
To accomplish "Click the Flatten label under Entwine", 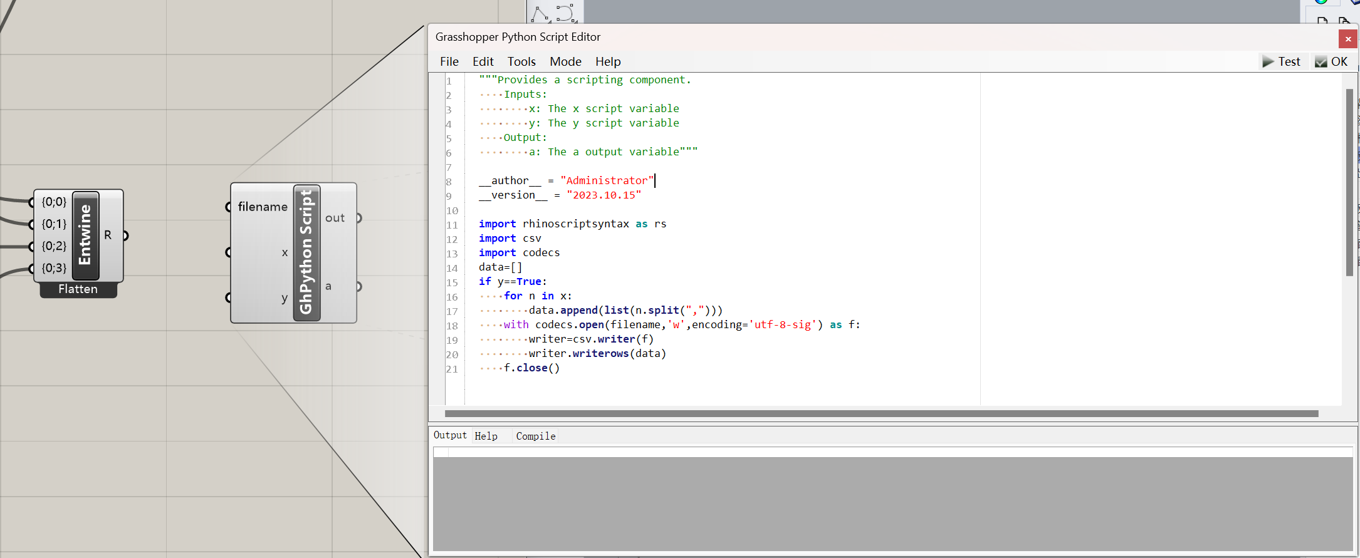I will coord(78,289).
